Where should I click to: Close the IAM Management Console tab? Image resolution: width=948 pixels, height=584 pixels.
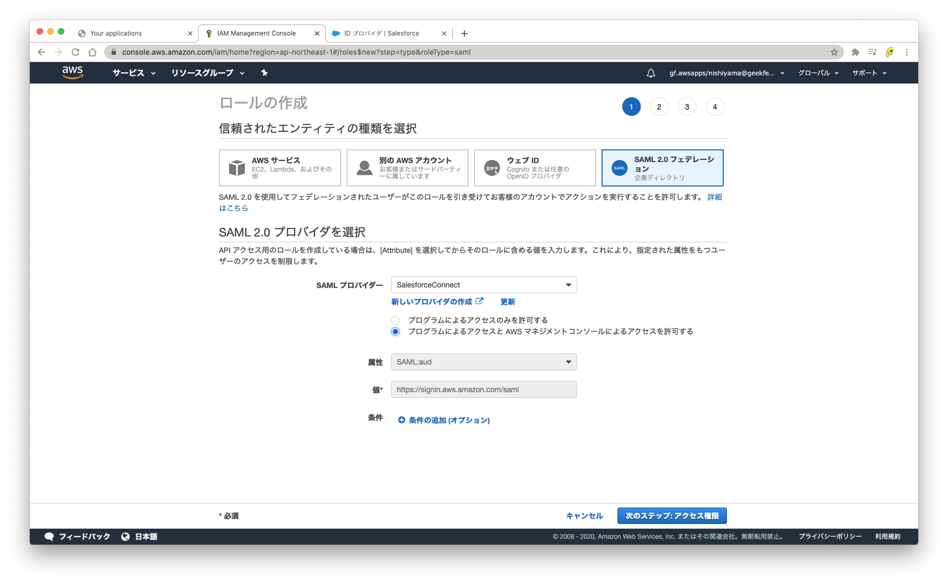pos(317,33)
